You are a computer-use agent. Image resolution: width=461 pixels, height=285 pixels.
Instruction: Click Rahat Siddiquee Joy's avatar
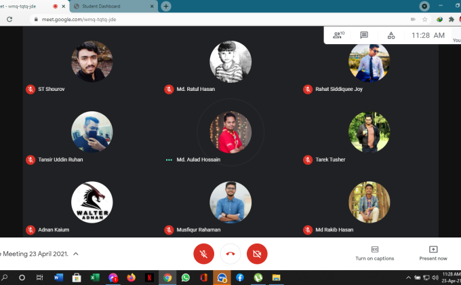tap(369, 62)
